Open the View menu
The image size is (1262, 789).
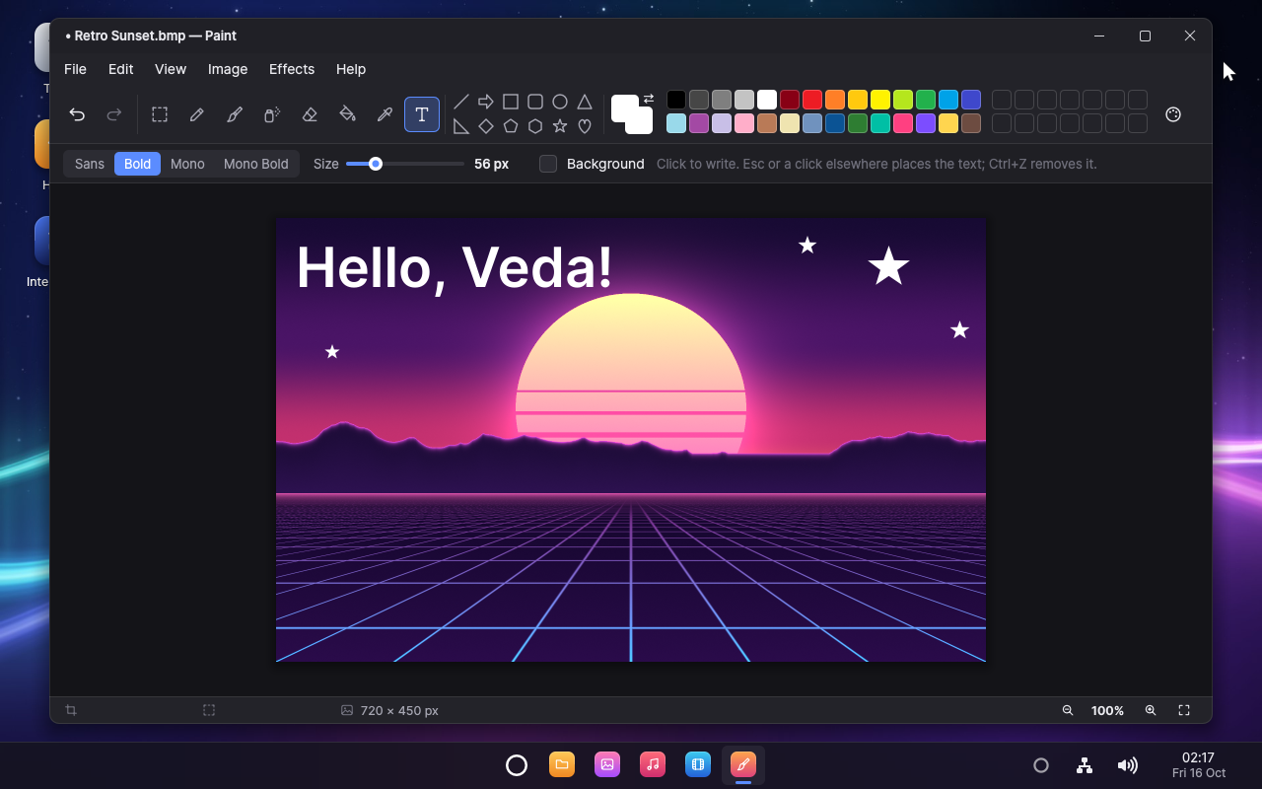coord(171,69)
